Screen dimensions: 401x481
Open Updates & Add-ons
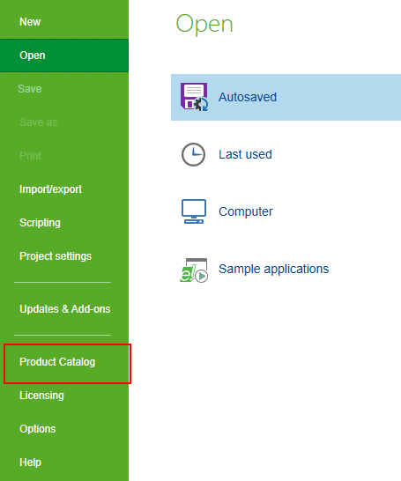pyautogui.click(x=65, y=309)
